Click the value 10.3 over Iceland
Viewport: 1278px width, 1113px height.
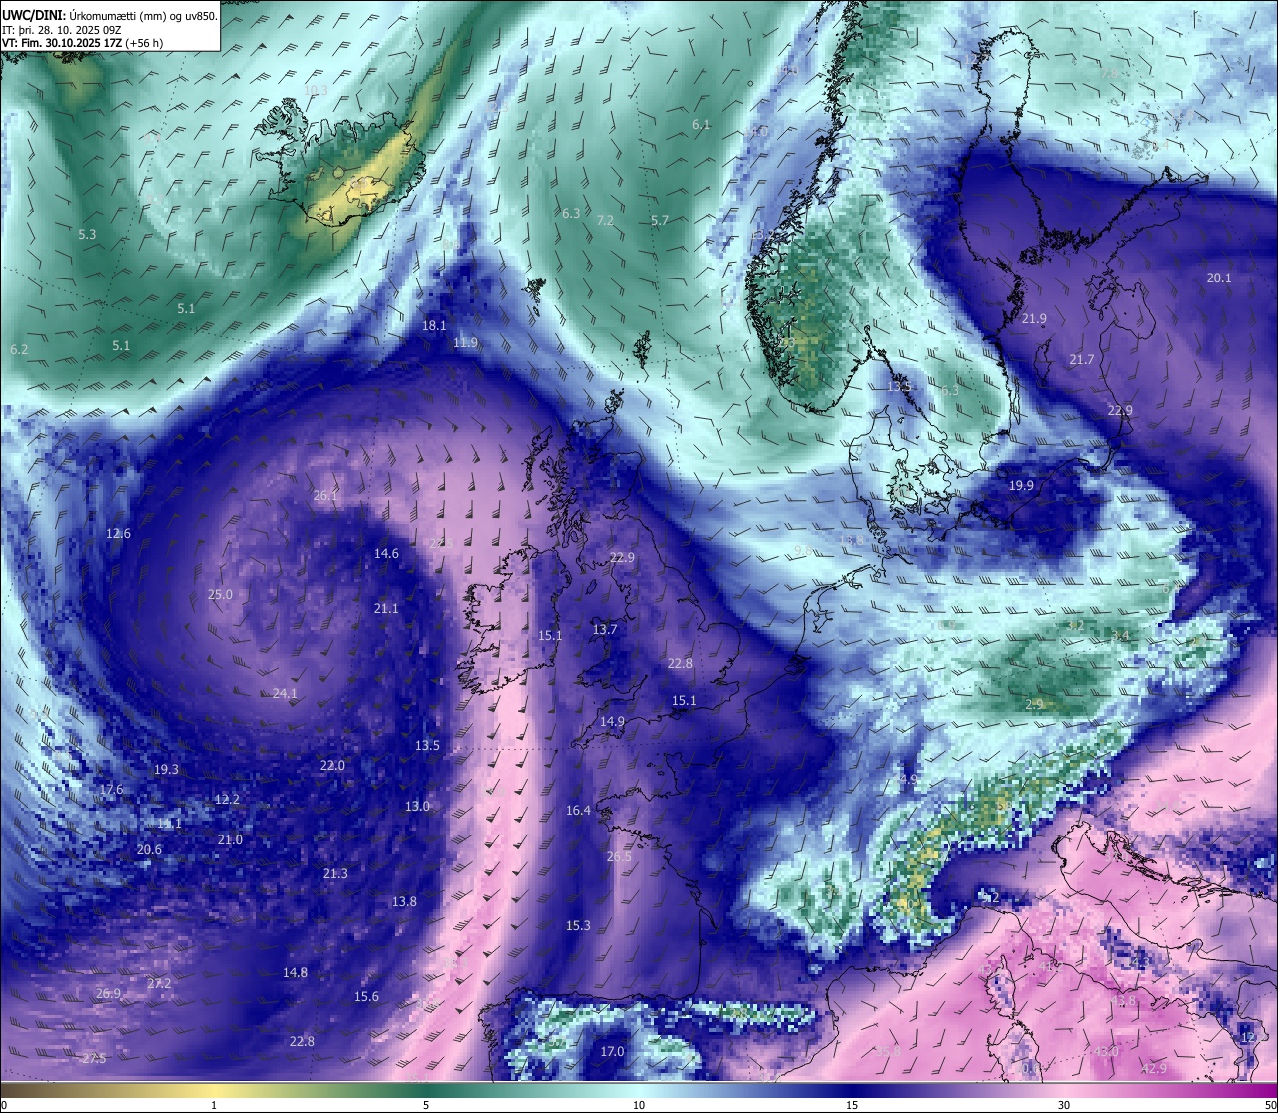tap(315, 90)
